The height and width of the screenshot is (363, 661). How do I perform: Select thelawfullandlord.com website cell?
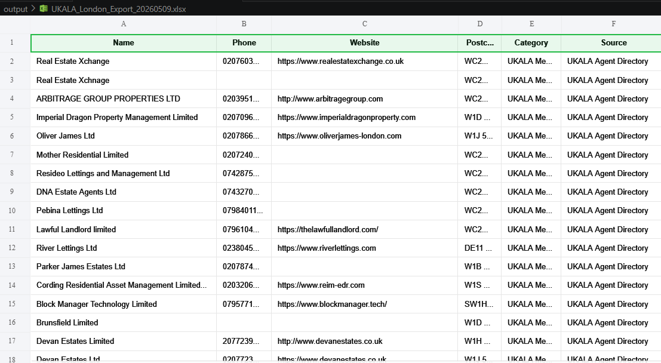click(x=365, y=229)
